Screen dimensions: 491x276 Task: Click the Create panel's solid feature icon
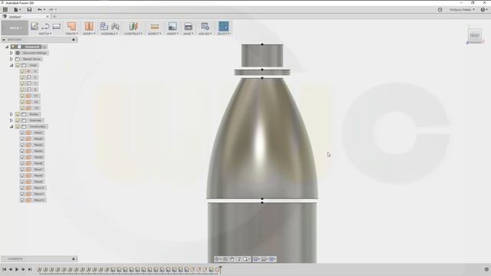(71, 26)
